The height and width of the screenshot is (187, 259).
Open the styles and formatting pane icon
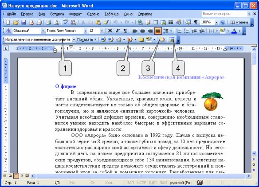[x=8, y=31]
